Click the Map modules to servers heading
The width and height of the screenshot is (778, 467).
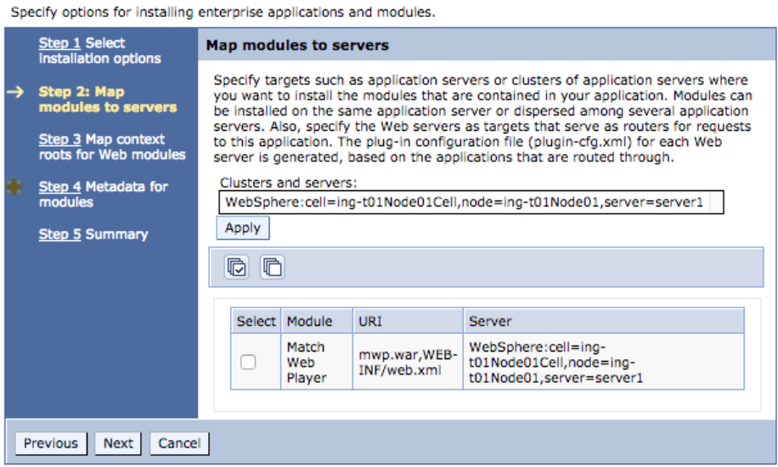point(297,45)
